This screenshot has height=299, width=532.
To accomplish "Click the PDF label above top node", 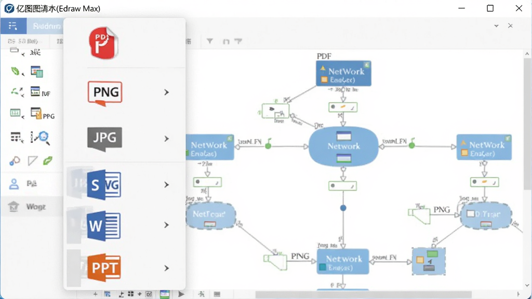I will (324, 56).
